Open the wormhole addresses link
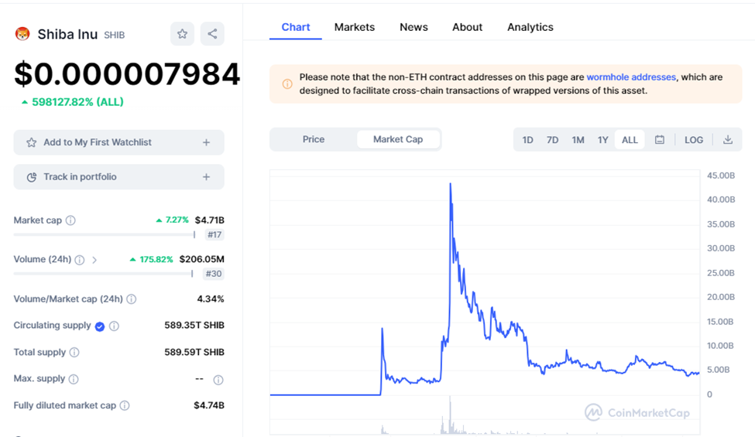This screenshot has height=437, width=755. click(631, 77)
